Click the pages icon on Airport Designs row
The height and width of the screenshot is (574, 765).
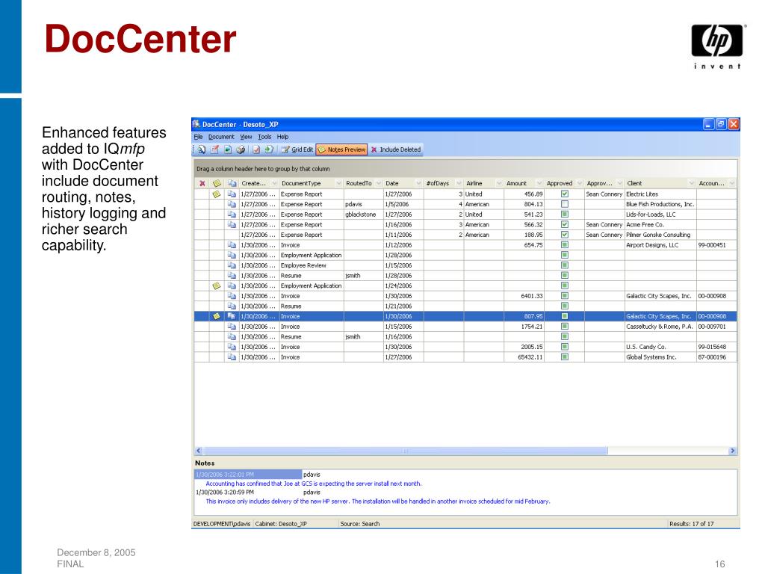coord(232,245)
